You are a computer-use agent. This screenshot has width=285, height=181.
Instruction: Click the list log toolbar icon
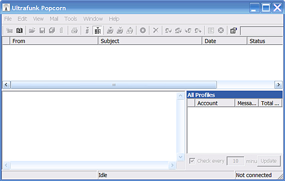click(x=211, y=30)
